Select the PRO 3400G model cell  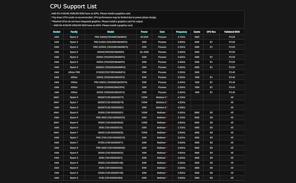coord(110,37)
